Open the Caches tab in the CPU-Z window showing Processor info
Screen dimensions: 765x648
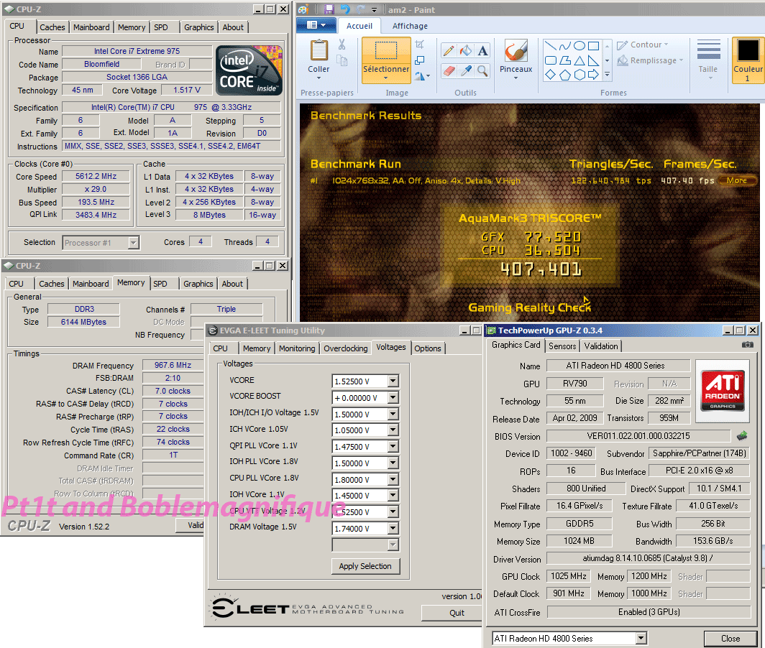[52, 27]
